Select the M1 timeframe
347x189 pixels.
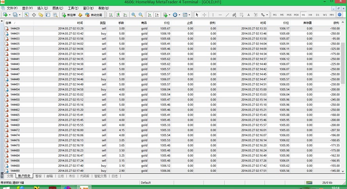pos(275,15)
